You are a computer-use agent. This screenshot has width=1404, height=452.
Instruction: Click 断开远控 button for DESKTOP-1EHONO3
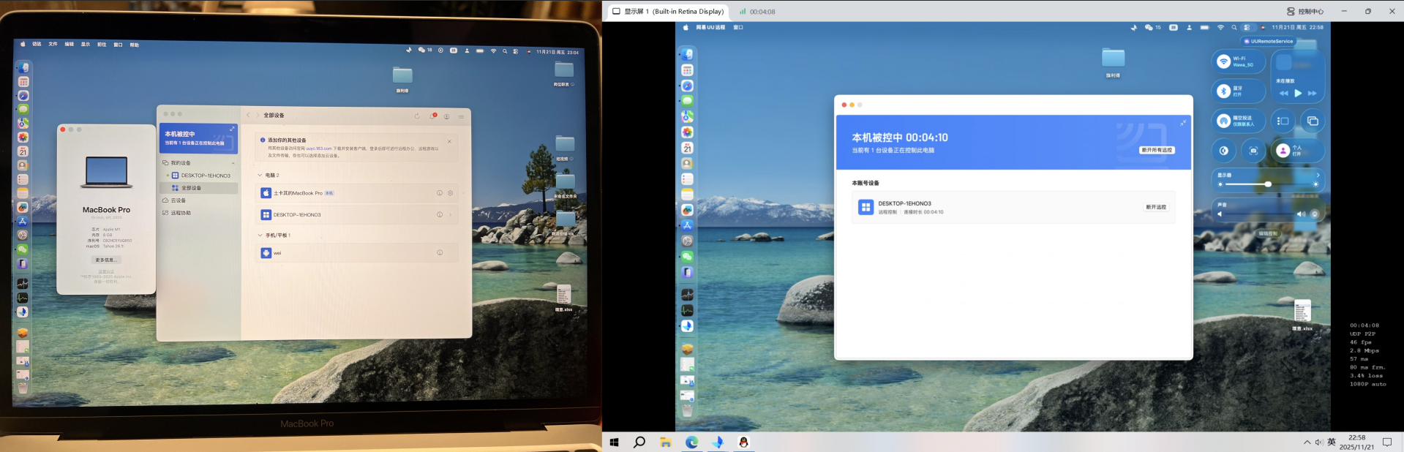point(1156,207)
